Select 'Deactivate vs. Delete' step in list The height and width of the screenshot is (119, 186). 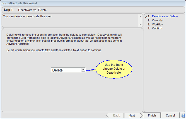(165, 16)
